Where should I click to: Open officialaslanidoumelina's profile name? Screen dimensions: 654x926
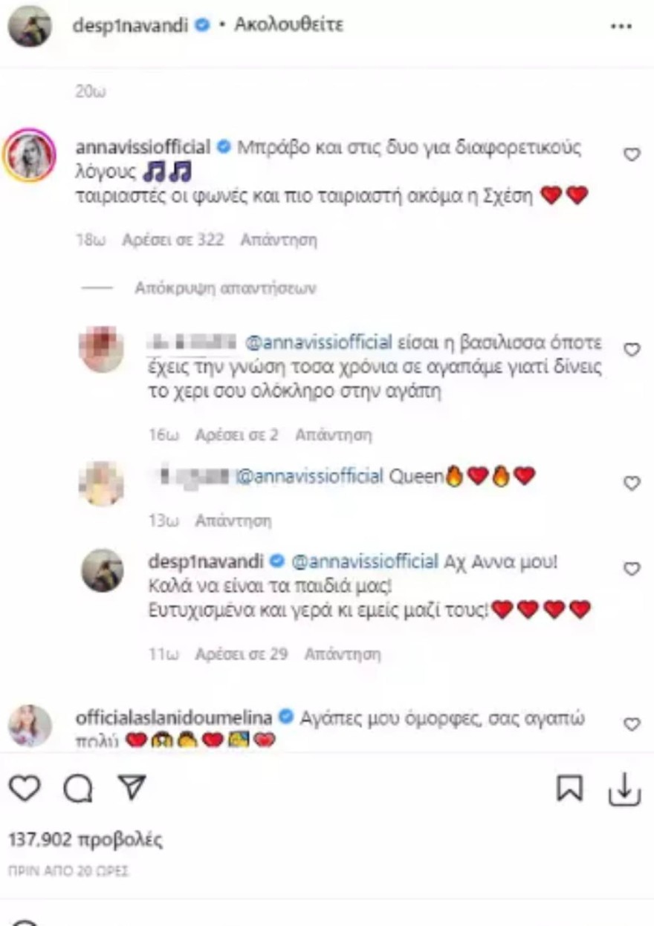[x=175, y=717]
